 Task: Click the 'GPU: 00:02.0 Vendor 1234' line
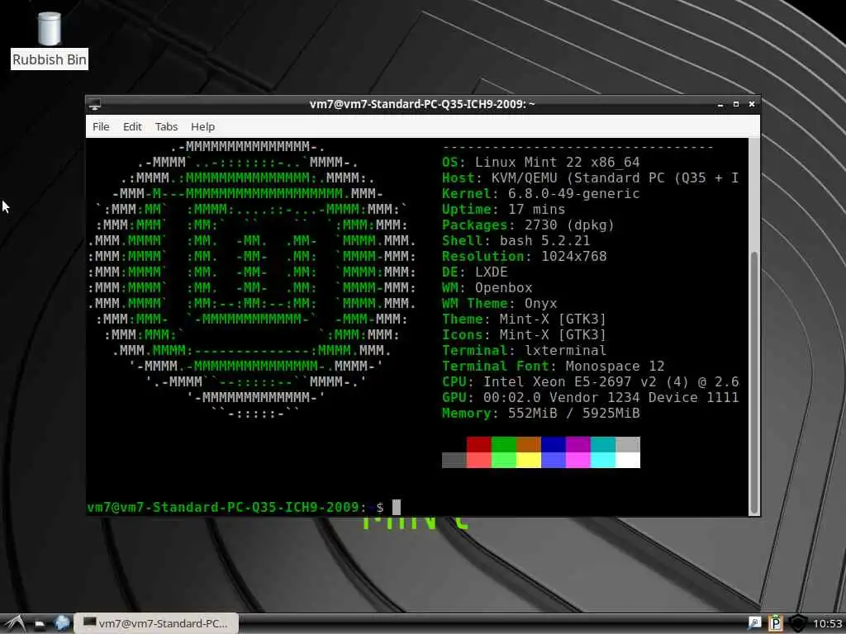pyautogui.click(x=590, y=397)
